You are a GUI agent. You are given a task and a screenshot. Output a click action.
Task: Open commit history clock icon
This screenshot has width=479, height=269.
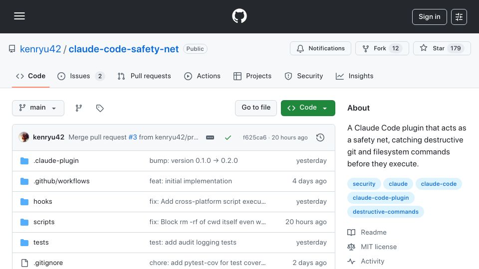point(320,137)
